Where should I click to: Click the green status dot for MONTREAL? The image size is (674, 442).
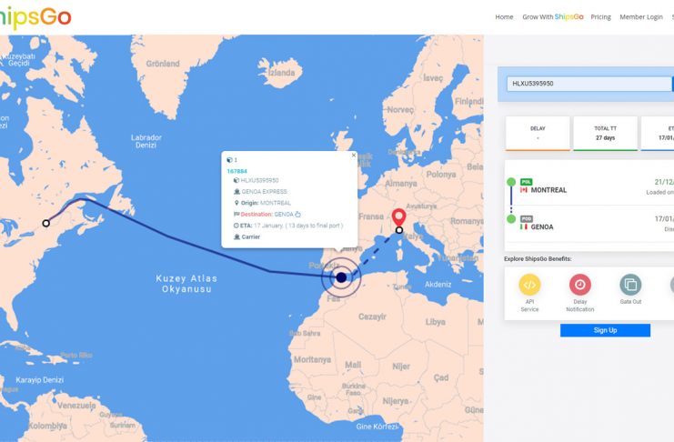(x=511, y=182)
